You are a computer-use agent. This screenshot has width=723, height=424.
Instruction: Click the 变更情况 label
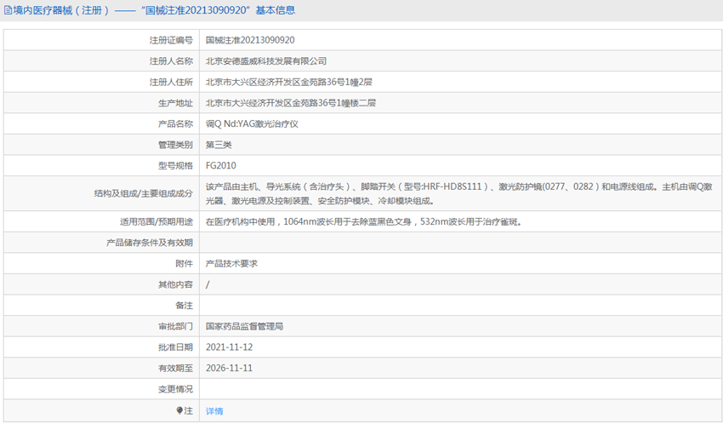tap(175, 389)
